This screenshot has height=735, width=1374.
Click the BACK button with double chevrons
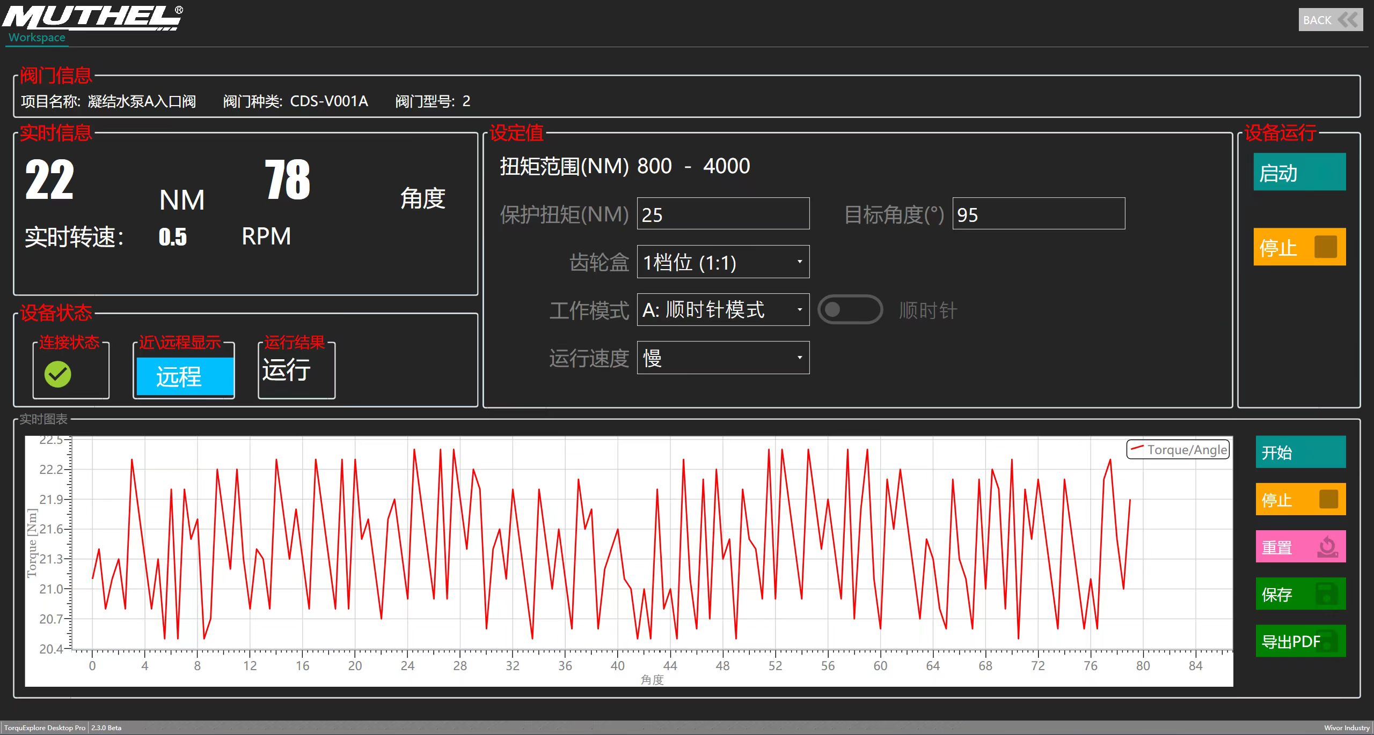coord(1330,20)
